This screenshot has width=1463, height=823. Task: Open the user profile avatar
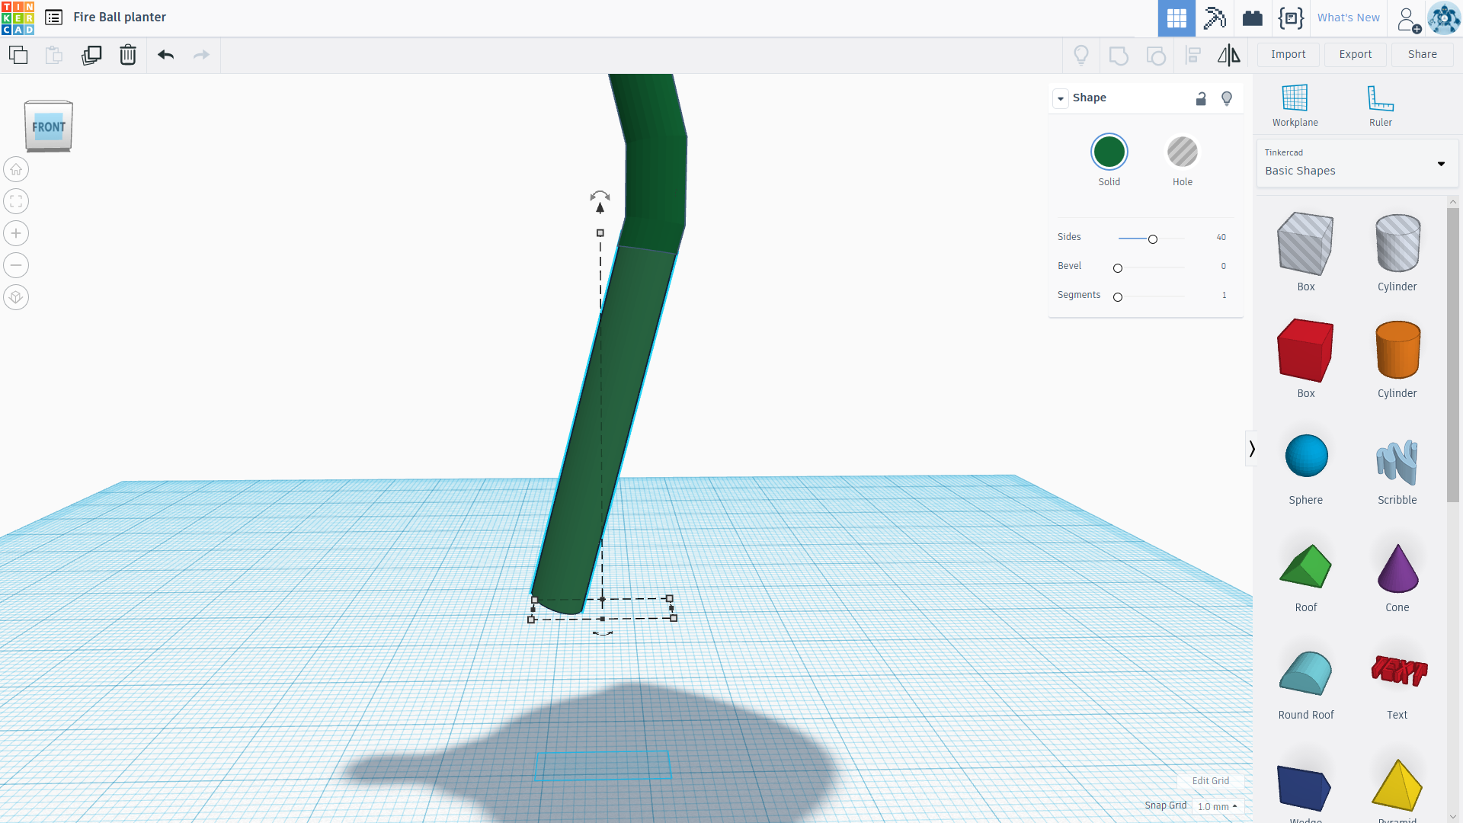click(1444, 18)
